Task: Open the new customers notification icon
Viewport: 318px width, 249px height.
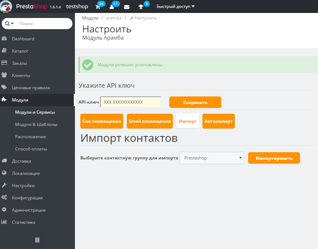Action: pyautogui.click(x=112, y=7)
